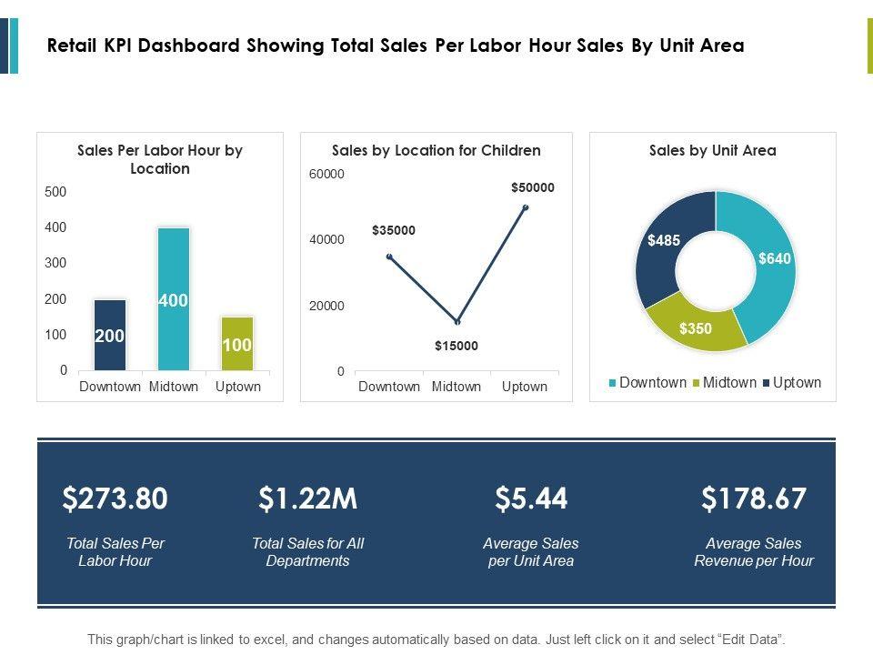Viewport: 873px width, 655px height.
Task: Click the teal Downtown legend swatch
Action: [x=612, y=383]
